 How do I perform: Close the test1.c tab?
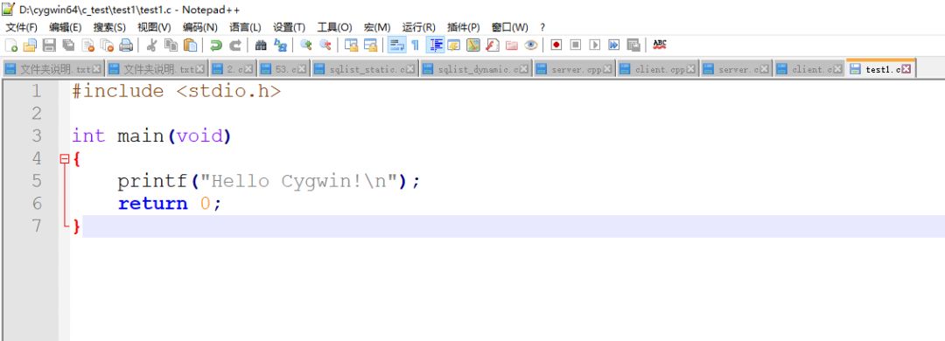click(x=906, y=69)
